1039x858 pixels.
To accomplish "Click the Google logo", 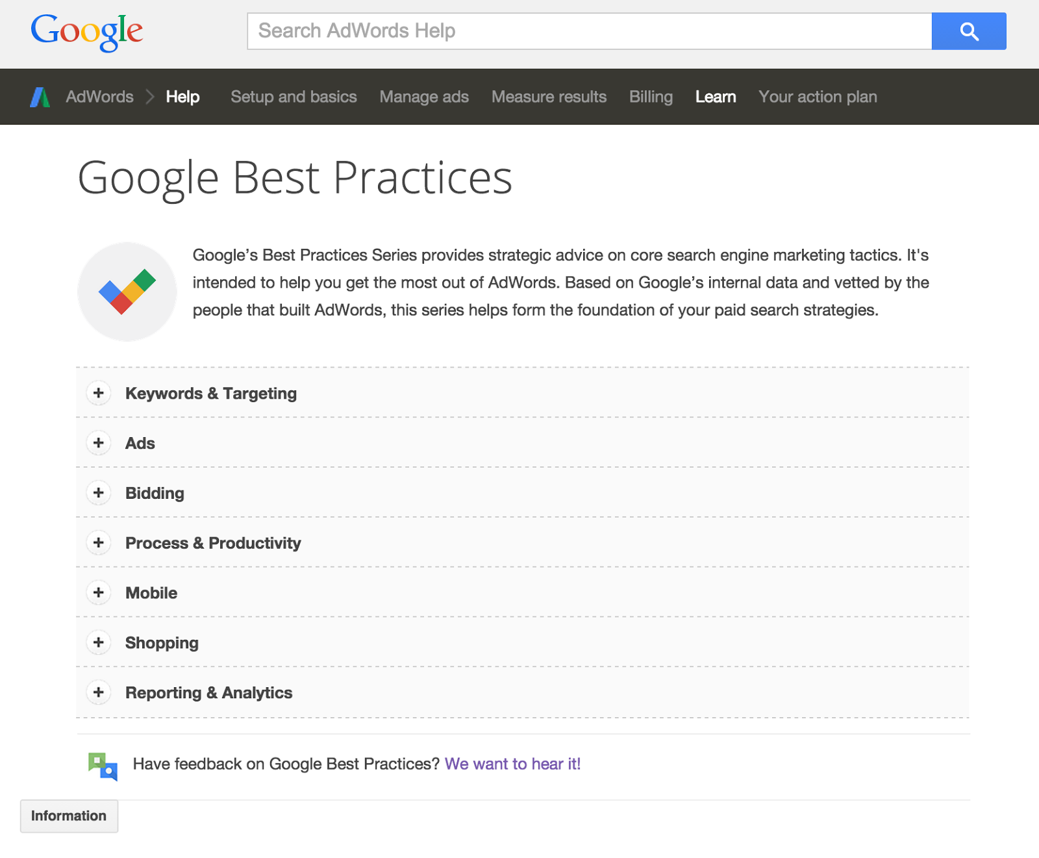I will [87, 31].
